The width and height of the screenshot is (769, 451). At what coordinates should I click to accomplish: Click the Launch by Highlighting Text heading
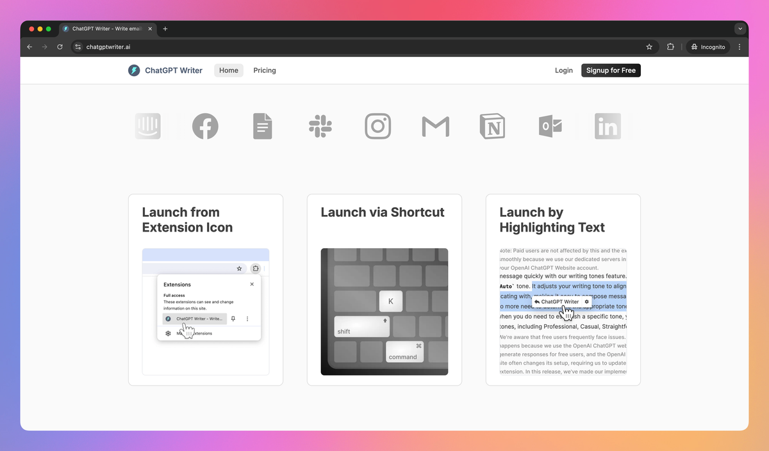click(552, 220)
